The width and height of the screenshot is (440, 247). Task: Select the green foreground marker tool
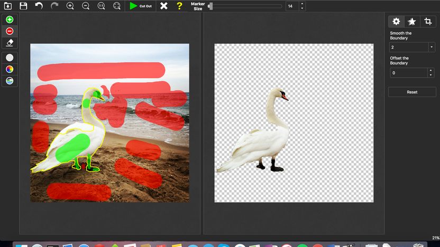(10, 20)
